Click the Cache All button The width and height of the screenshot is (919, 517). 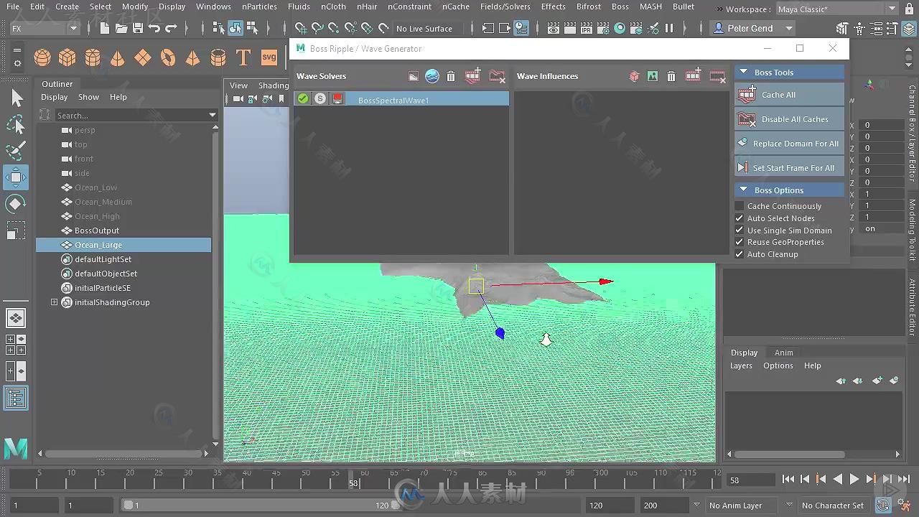790,95
